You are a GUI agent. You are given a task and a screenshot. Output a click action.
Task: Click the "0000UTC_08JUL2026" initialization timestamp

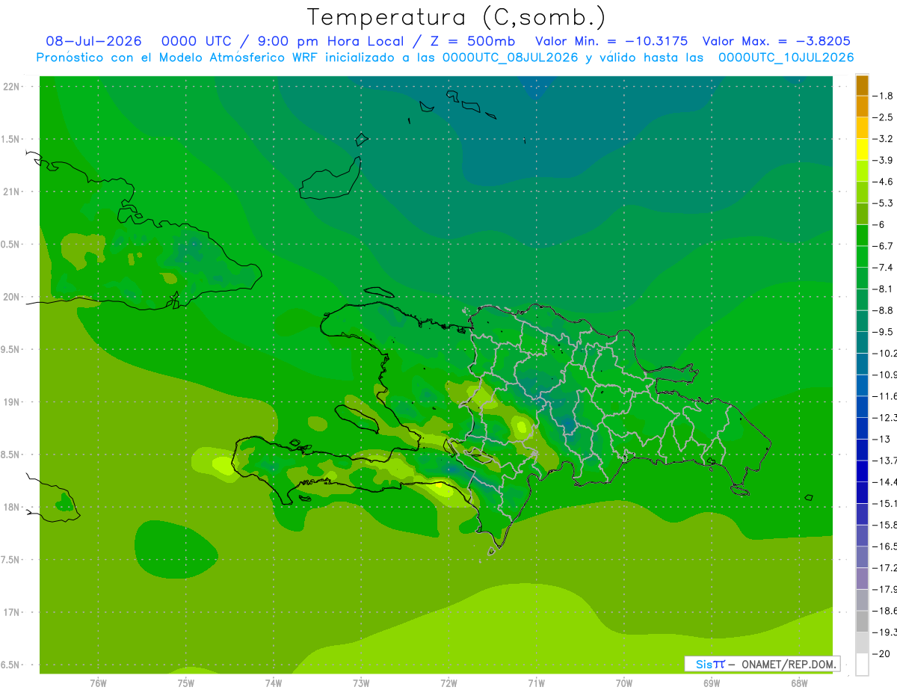pos(511,58)
